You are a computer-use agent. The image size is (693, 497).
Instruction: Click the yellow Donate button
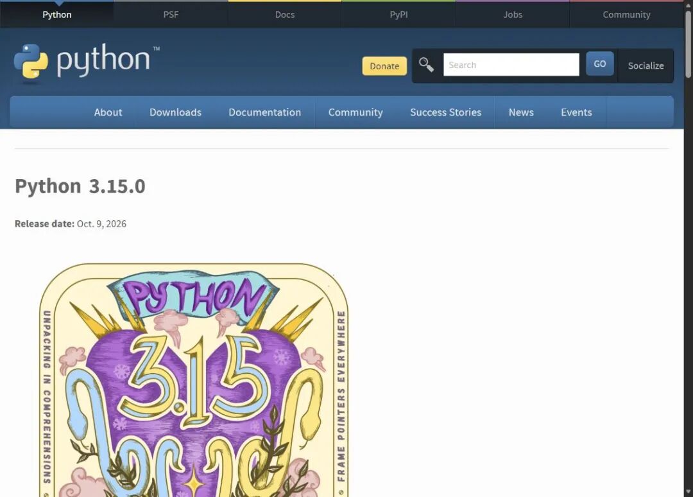384,66
